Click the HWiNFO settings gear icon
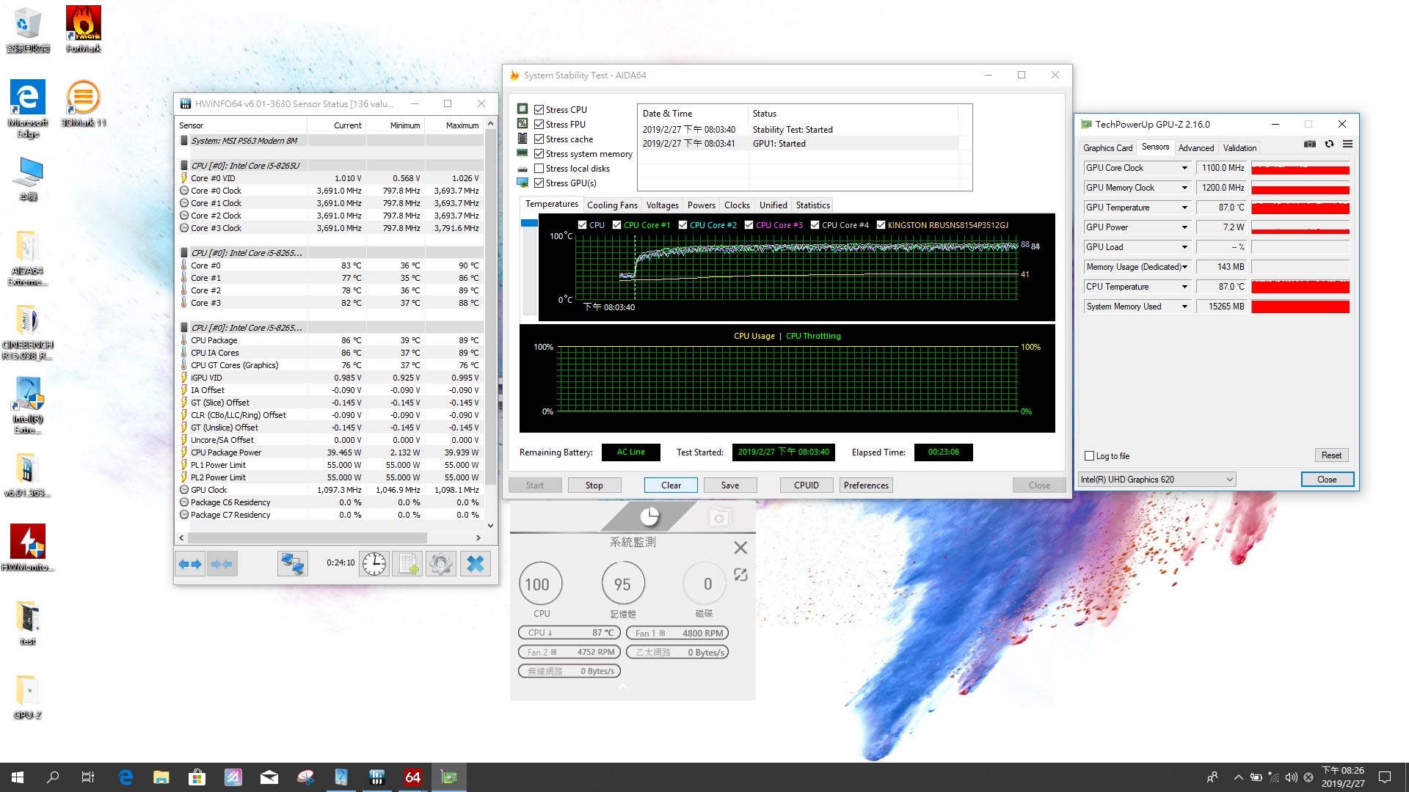 pyautogui.click(x=441, y=563)
